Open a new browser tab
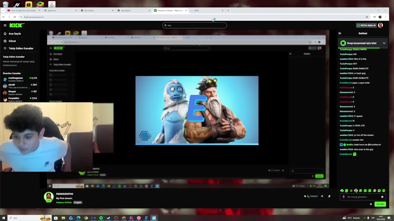This screenshot has width=394, height=221. pos(228,10)
